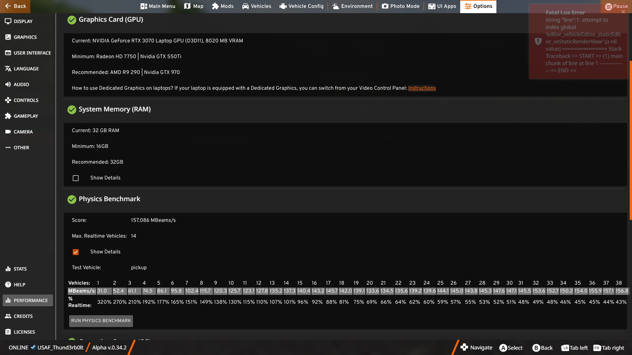Enable Show Details under System Memory

(x=76, y=178)
